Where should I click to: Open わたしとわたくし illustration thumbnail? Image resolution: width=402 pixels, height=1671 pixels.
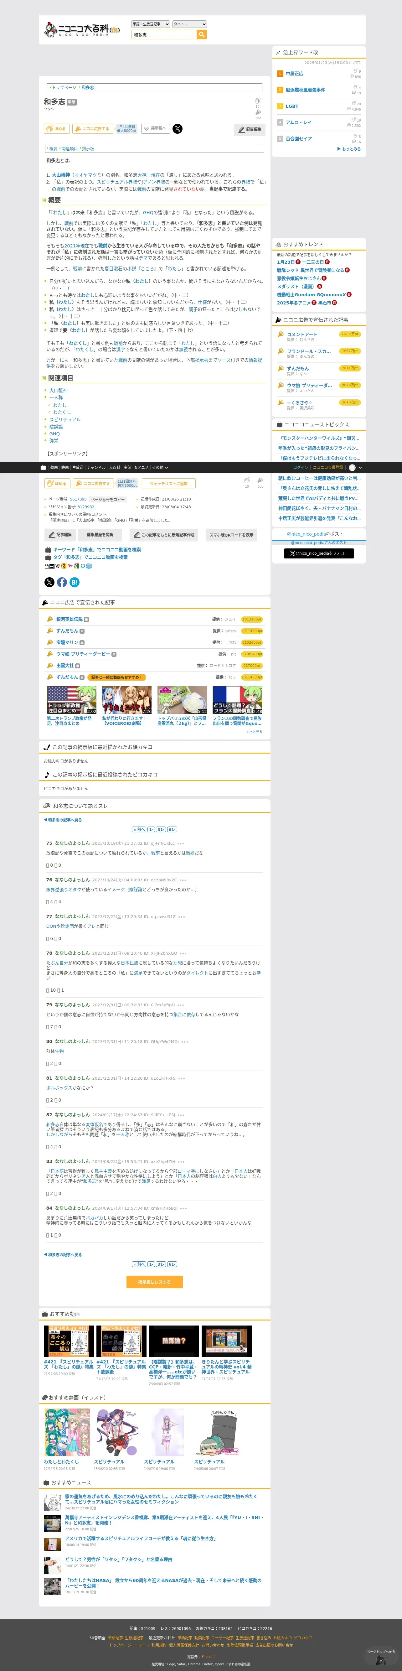tap(67, 1432)
